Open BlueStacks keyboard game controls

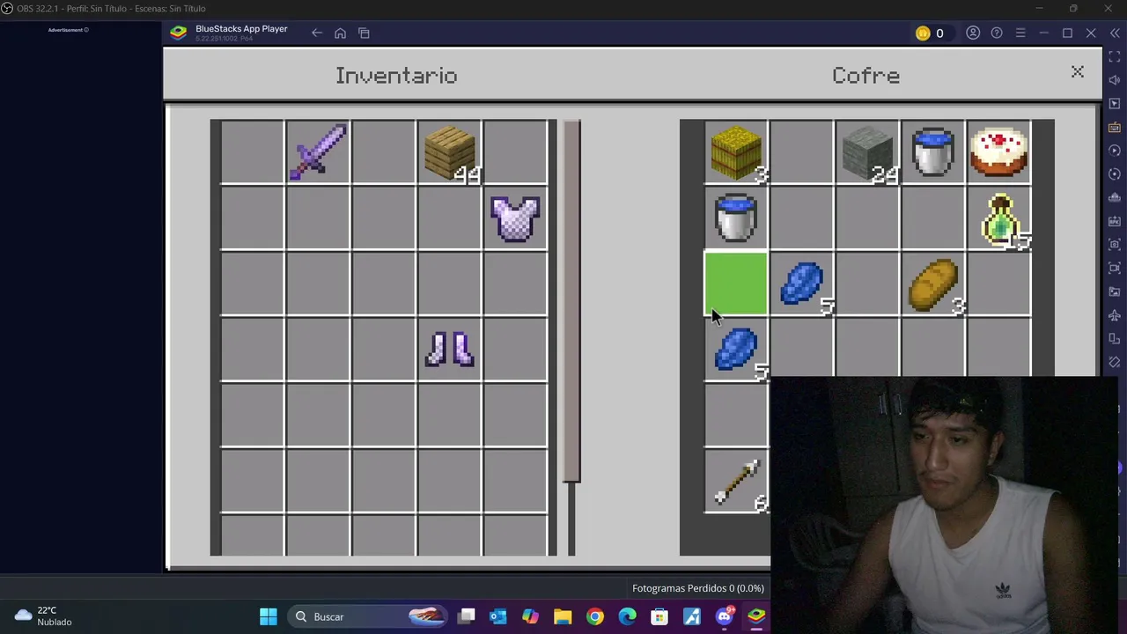point(1115,128)
